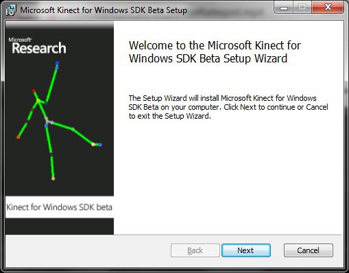Screen dimensions: 349x273
Task: Click the paragraph starting 'The Setup Wizard will install'
Action: (x=228, y=107)
